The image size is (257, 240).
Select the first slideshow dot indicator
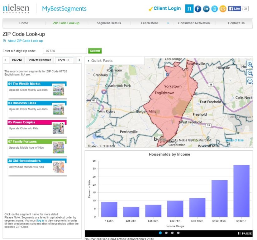pyautogui.click(x=160, y=233)
